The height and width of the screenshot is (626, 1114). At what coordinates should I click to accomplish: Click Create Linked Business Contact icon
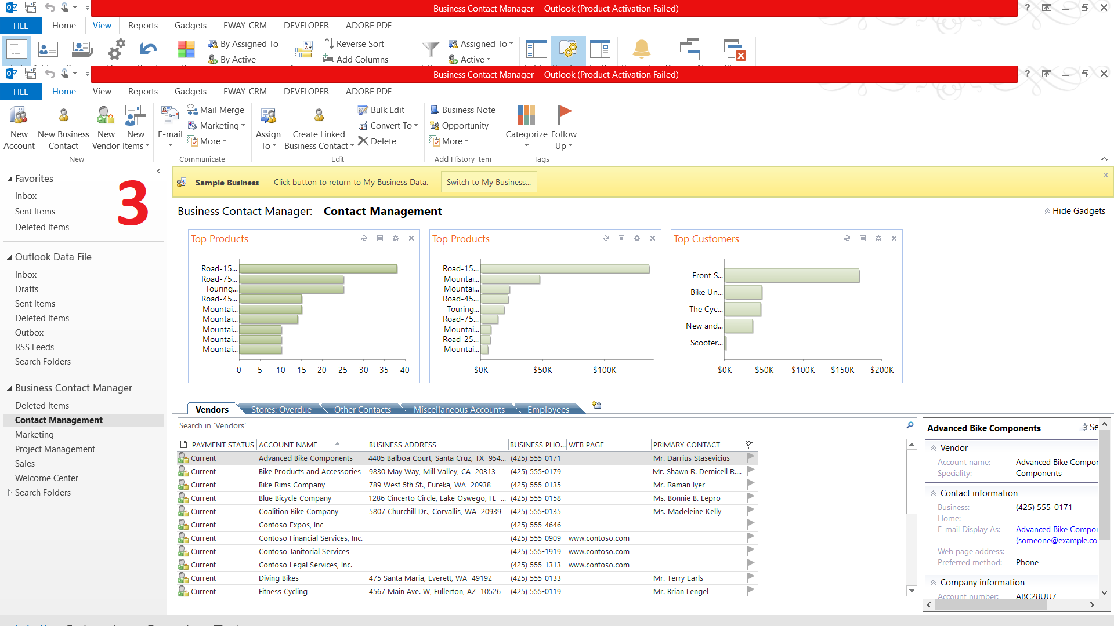coord(319,116)
